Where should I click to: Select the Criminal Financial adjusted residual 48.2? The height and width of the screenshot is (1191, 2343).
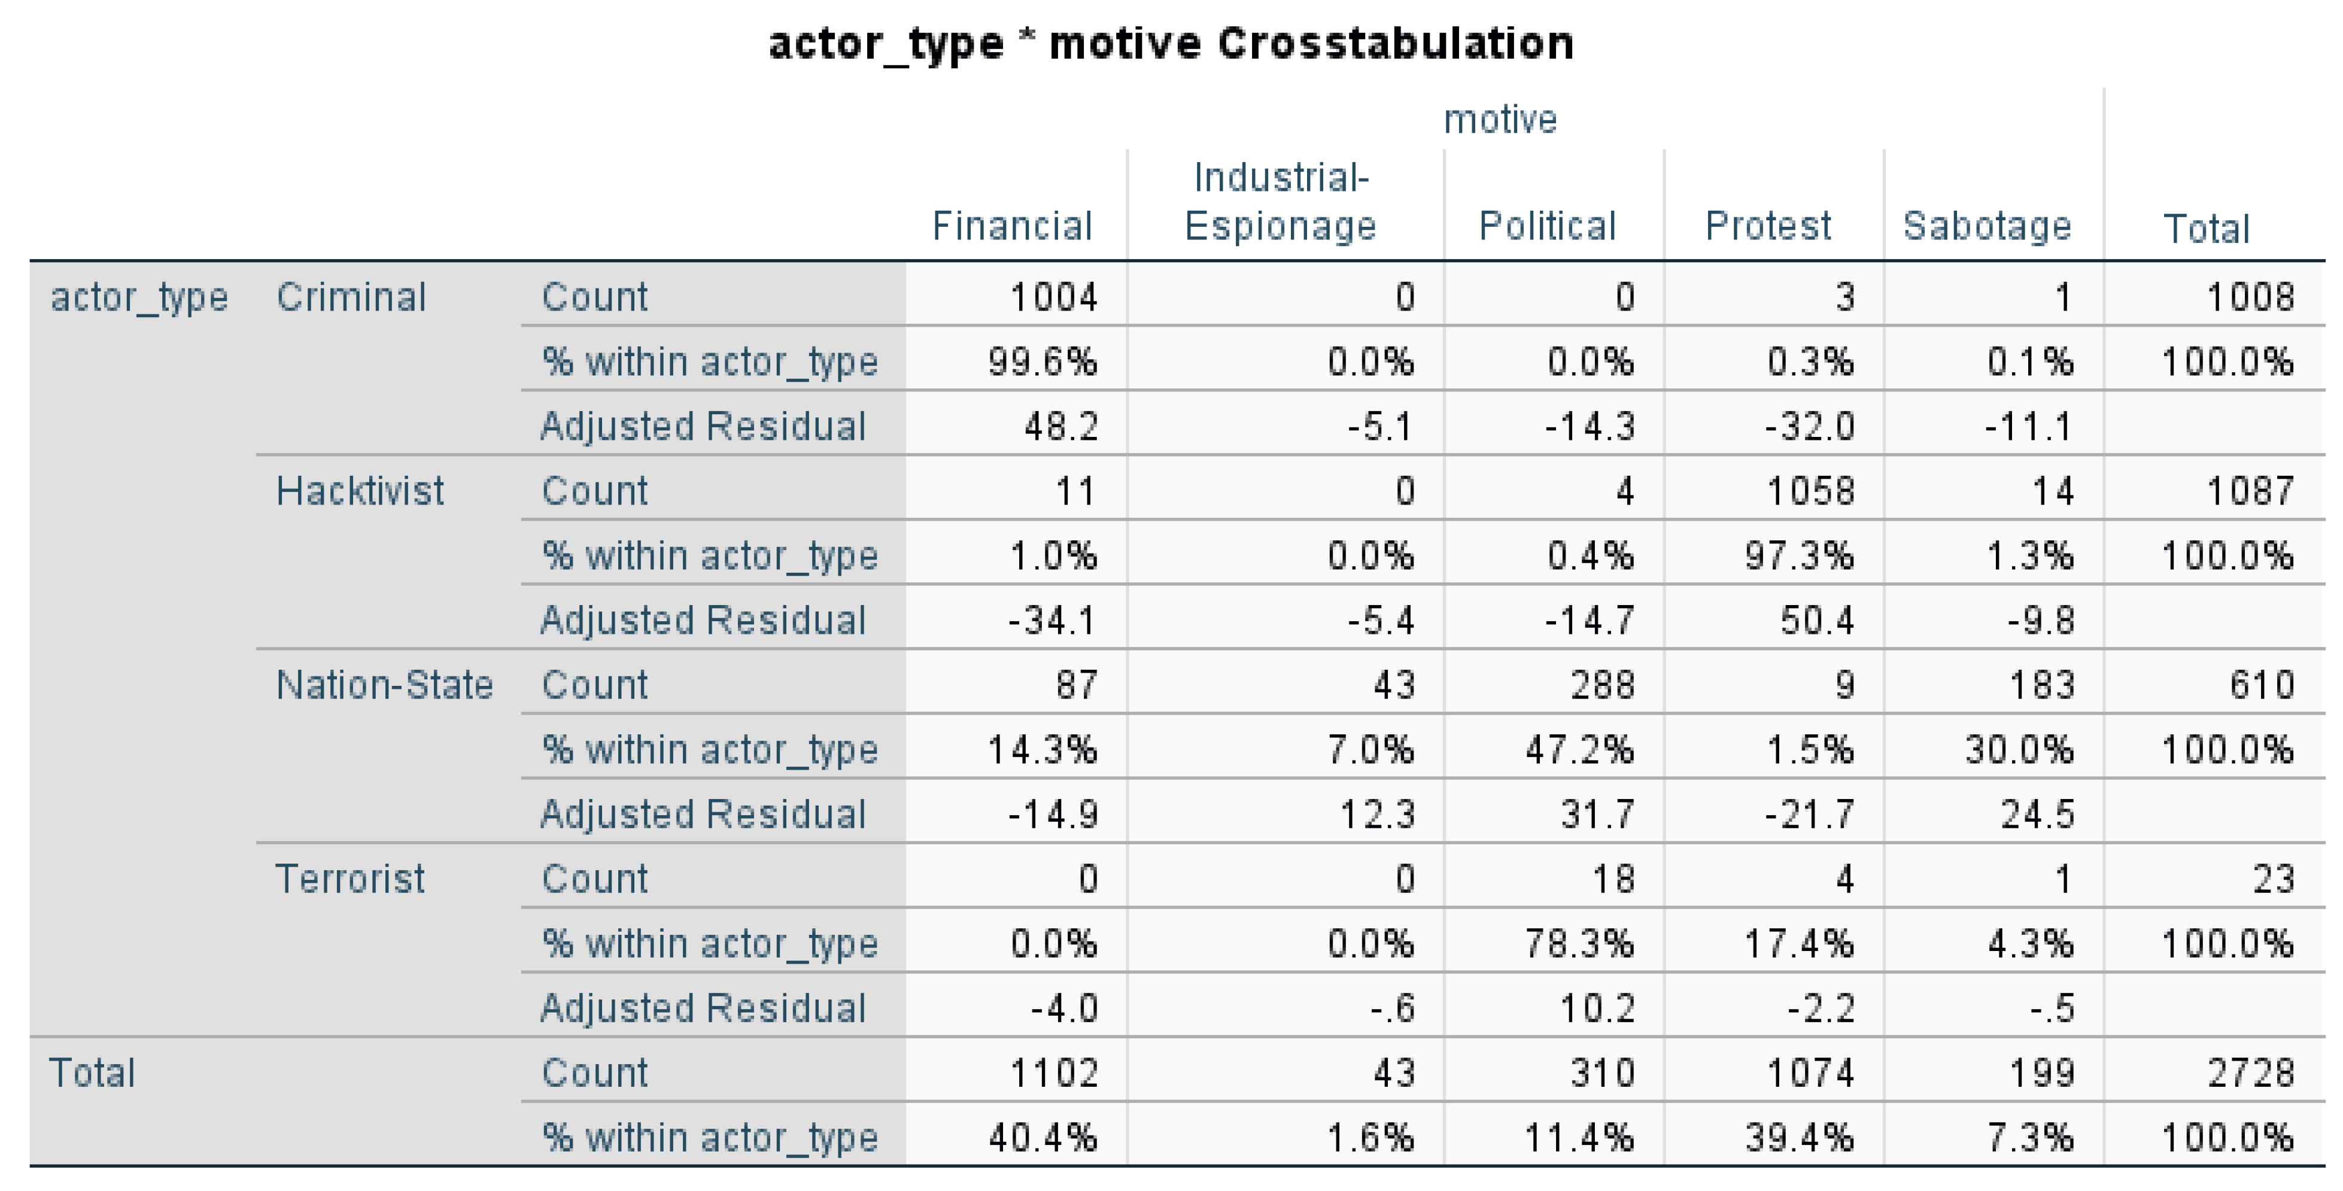(1060, 426)
